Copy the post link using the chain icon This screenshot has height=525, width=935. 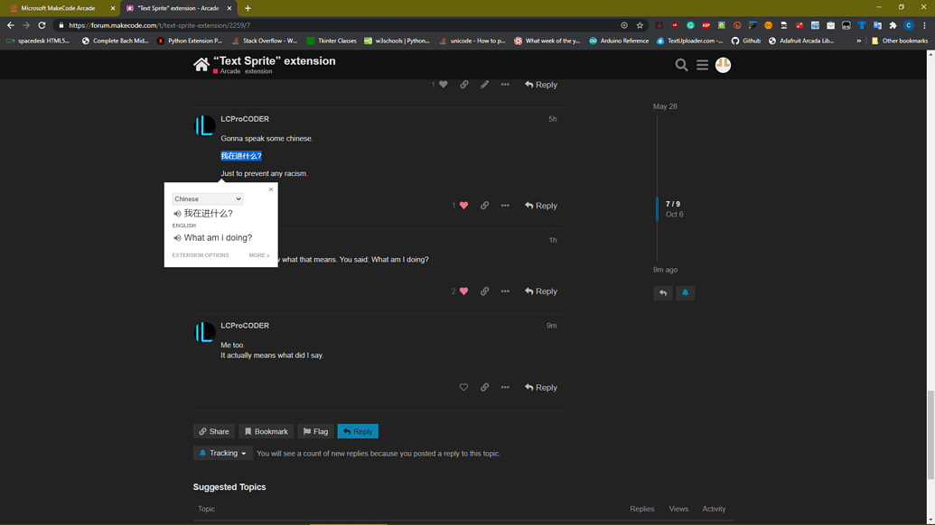click(x=484, y=387)
